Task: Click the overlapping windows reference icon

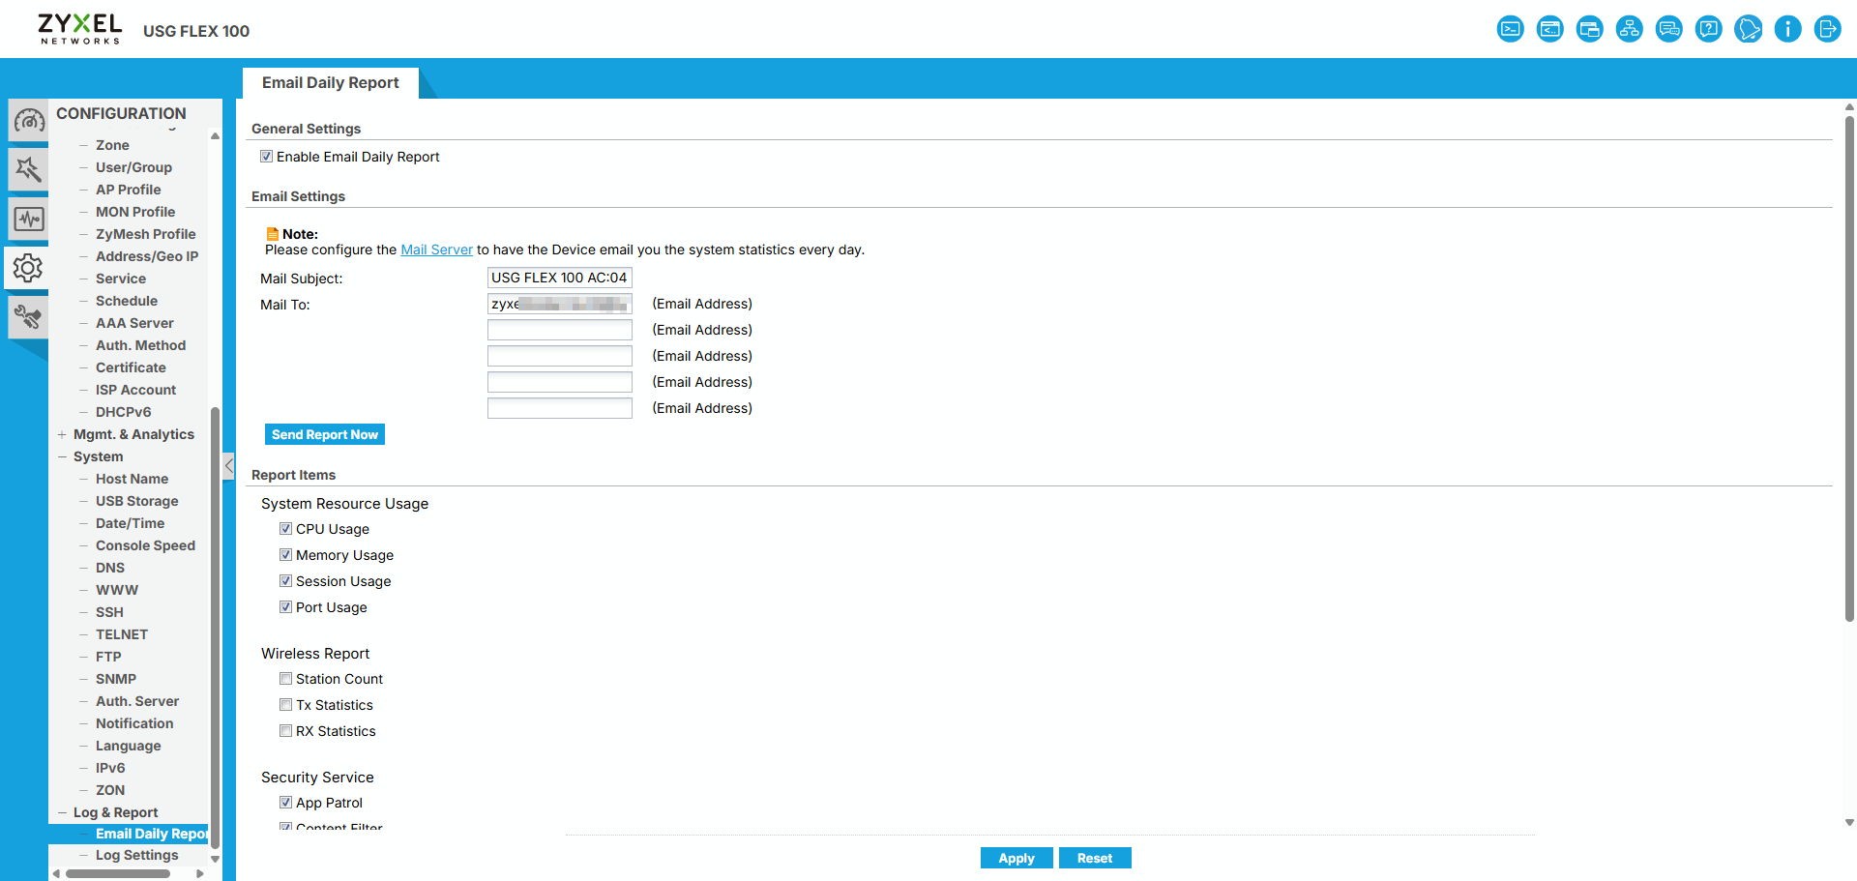Action: tap(1589, 29)
